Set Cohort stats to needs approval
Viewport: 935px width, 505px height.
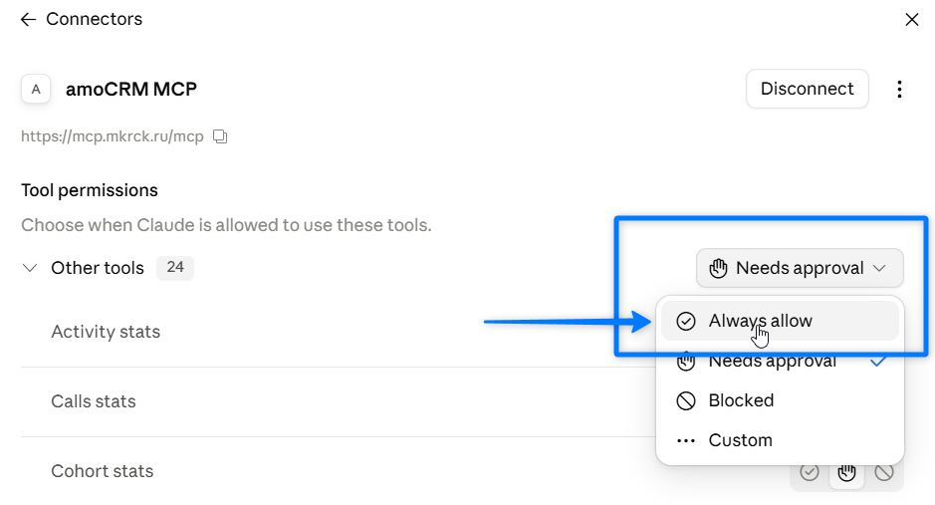(846, 472)
